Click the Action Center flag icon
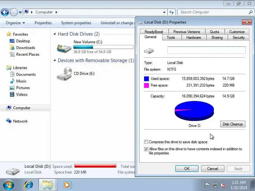 click(x=207, y=185)
